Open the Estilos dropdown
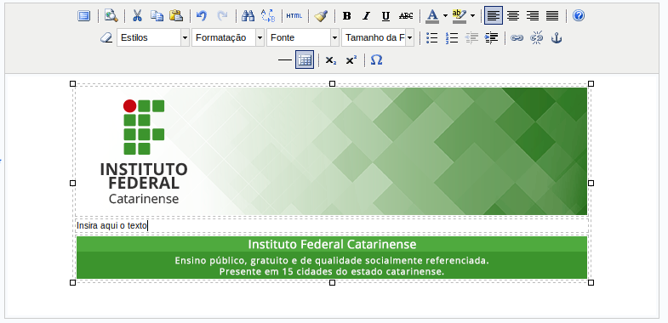The width and height of the screenshot is (668, 323). (x=153, y=38)
